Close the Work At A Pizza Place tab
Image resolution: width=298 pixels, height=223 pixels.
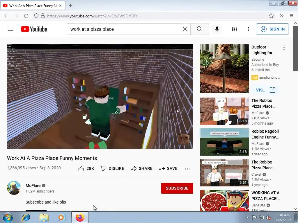coord(60,6)
